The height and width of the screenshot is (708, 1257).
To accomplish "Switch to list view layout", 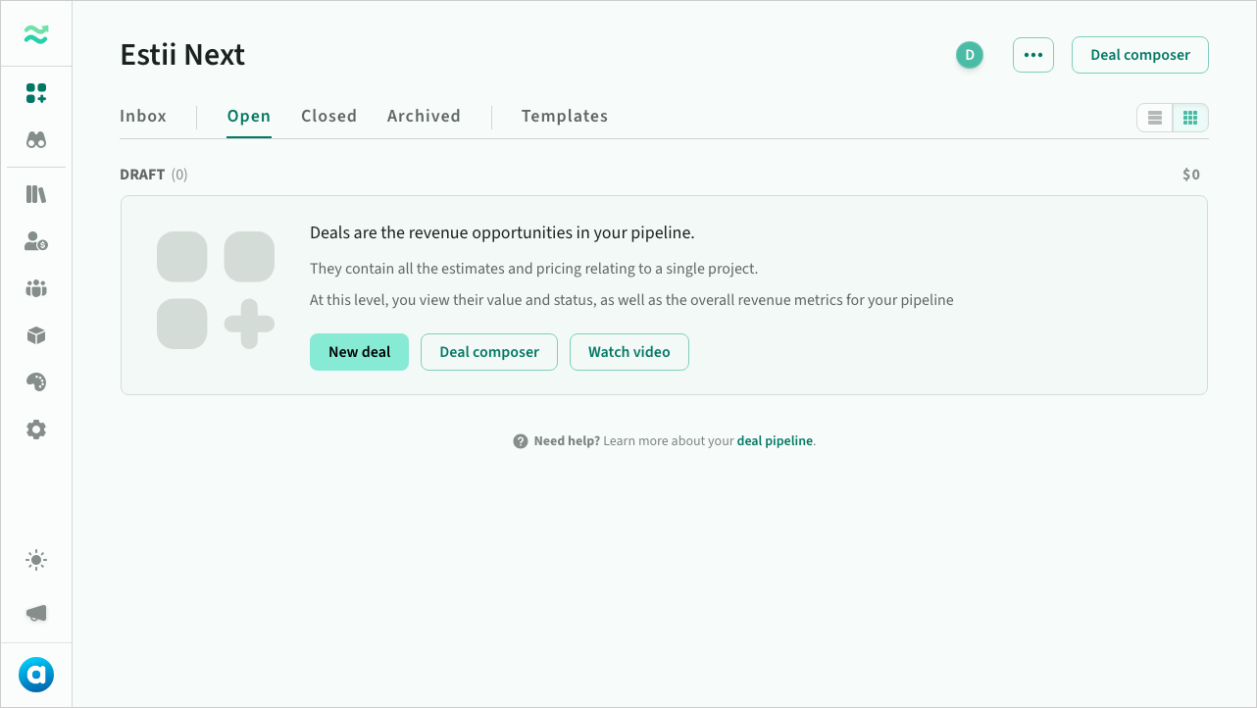I will [1155, 118].
